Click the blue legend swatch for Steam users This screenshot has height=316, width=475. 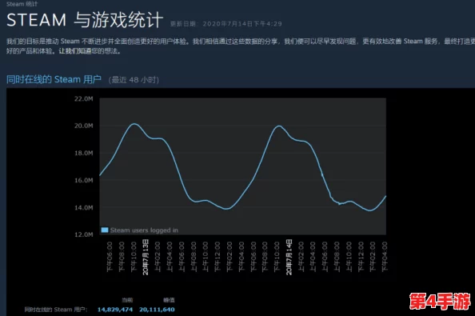coord(105,230)
